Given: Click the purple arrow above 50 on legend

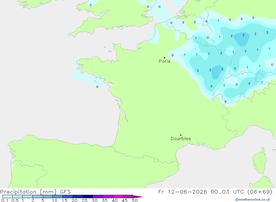Looking at the screenshot, I should [x=138, y=196].
